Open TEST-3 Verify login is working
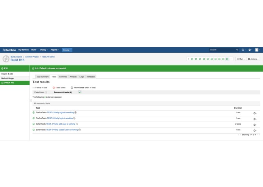263x187 pixels. [x=60, y=118]
